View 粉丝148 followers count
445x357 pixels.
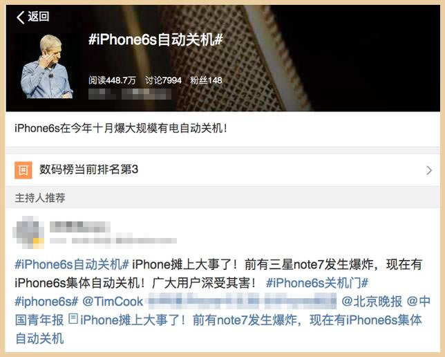206,80
